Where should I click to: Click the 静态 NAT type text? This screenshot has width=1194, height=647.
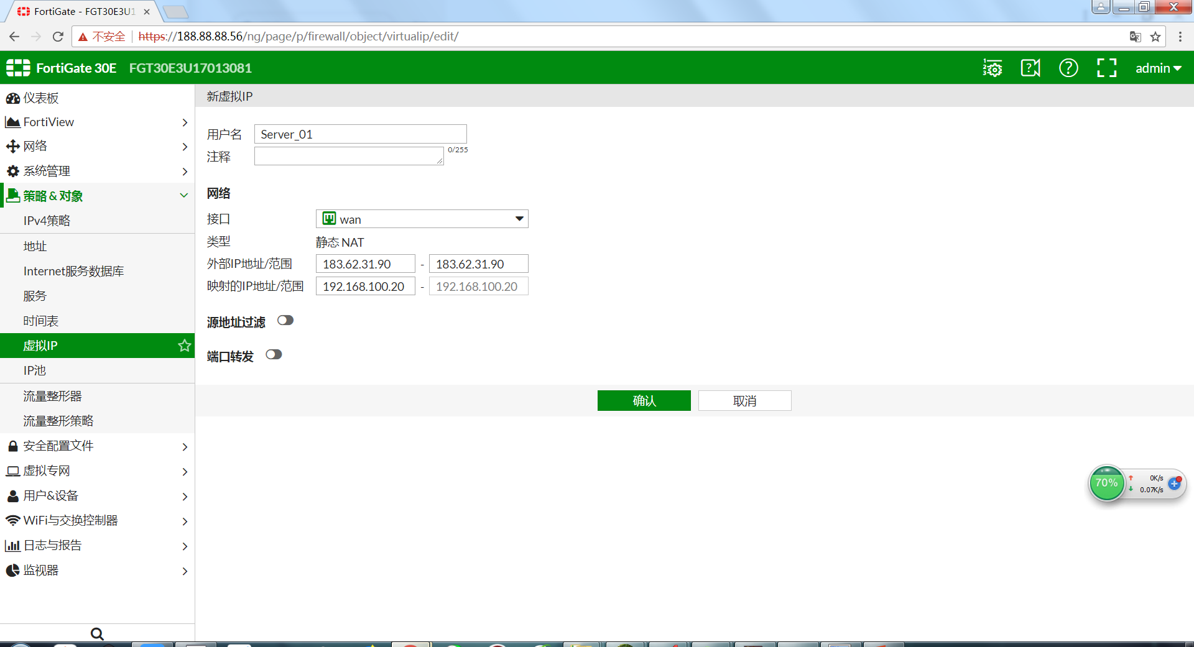[x=340, y=242]
